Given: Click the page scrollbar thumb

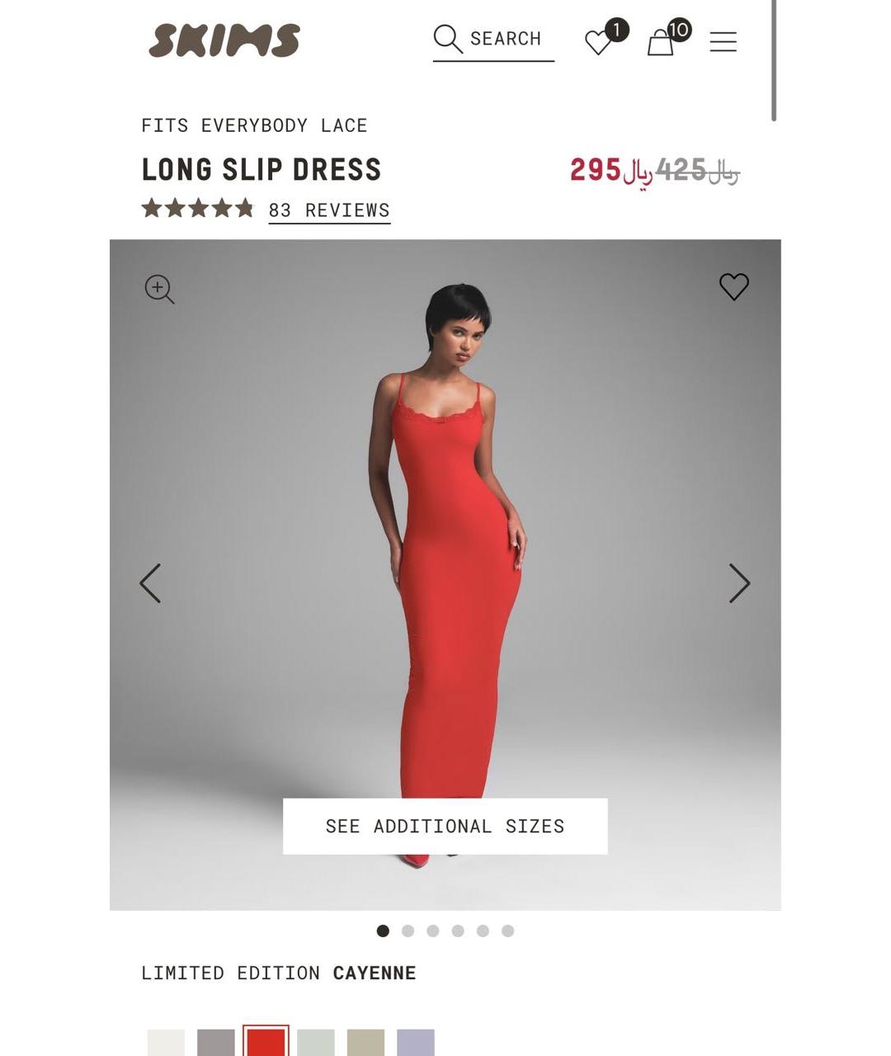Looking at the screenshot, I should click(773, 60).
